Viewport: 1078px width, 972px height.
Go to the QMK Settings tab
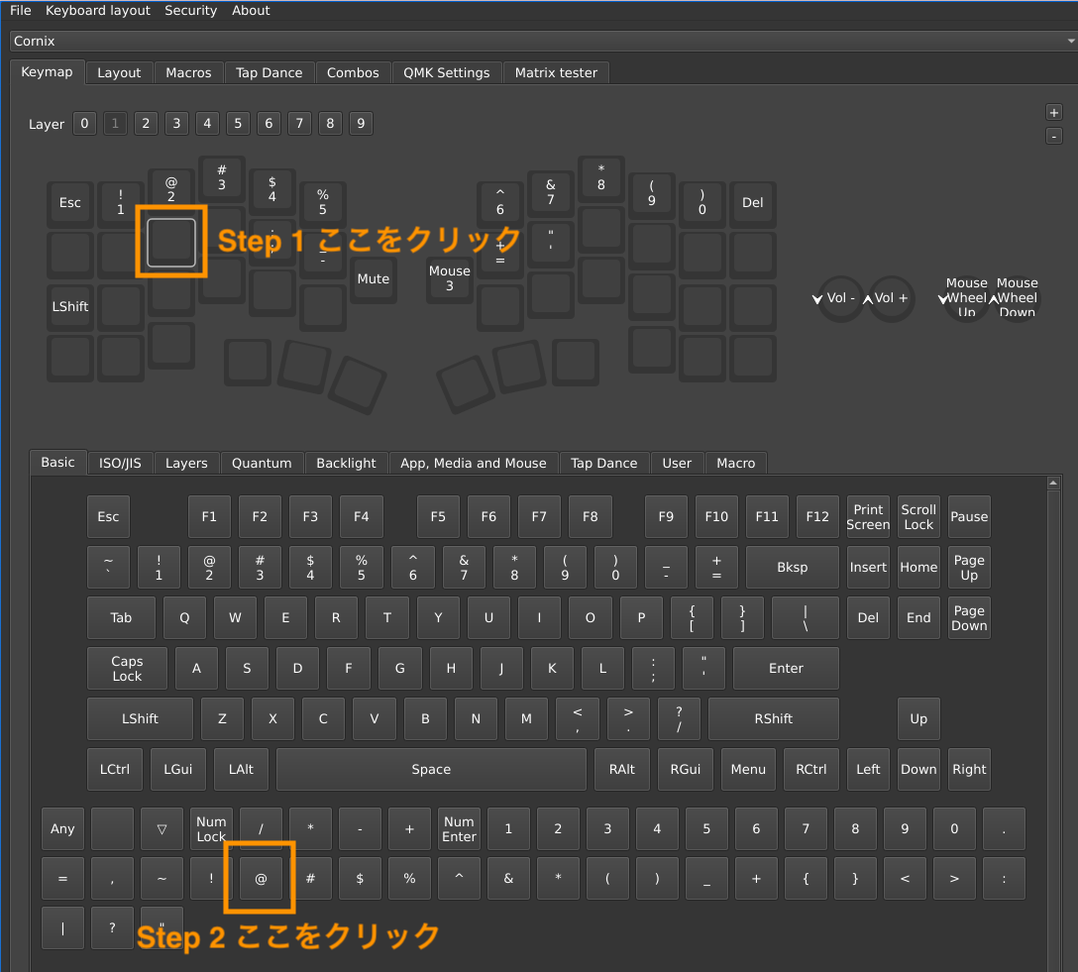click(446, 72)
